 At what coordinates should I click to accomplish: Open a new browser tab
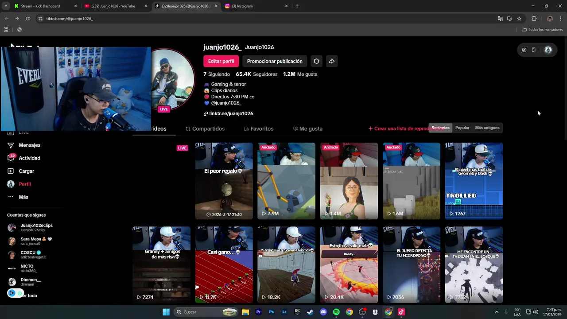297,6
